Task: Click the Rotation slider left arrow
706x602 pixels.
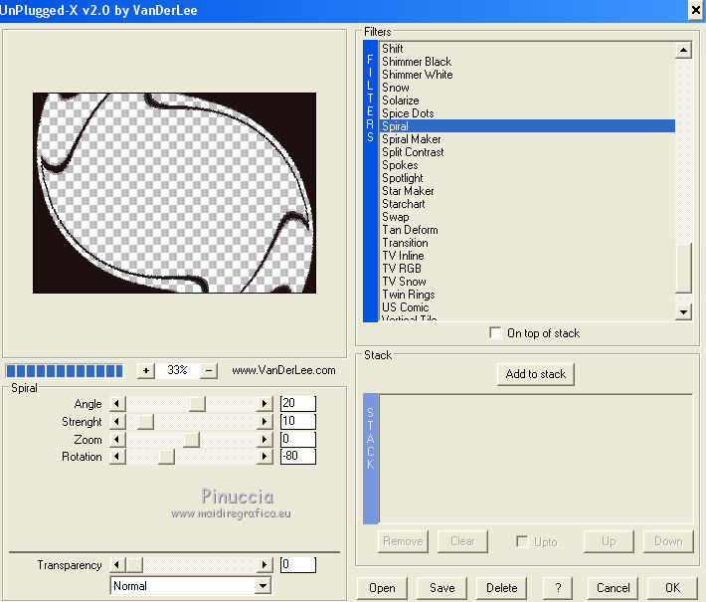Action: point(117,457)
